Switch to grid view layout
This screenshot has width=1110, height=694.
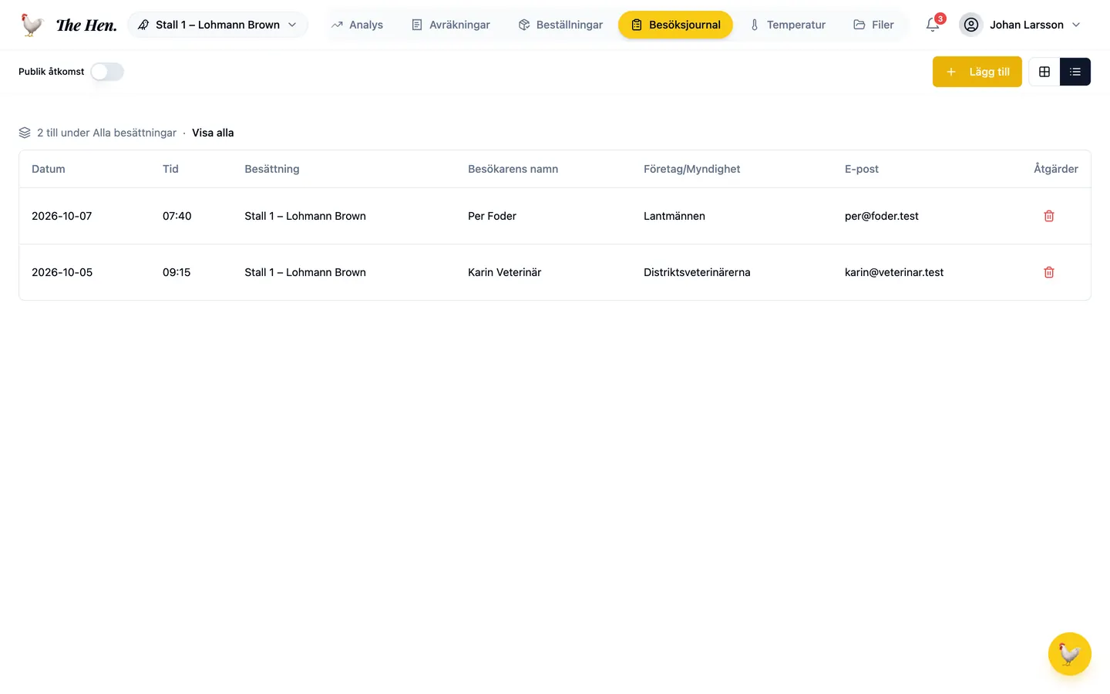[1044, 72]
